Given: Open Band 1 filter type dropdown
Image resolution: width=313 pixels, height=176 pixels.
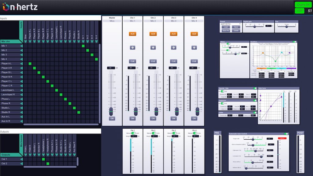Looking at the screenshot, I should click(x=261, y=71).
